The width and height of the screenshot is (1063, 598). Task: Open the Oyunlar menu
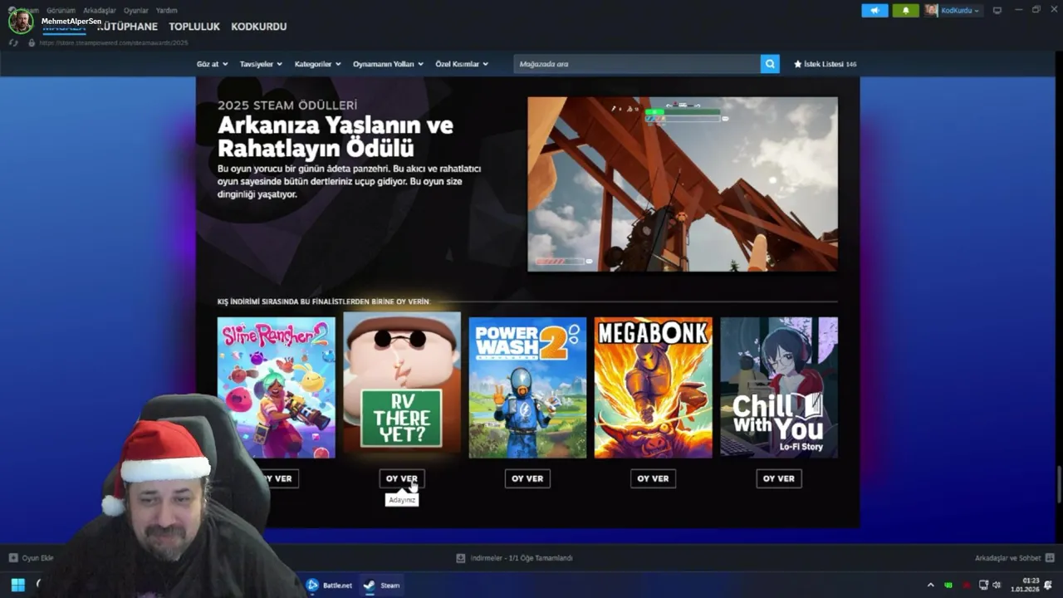[x=136, y=10]
